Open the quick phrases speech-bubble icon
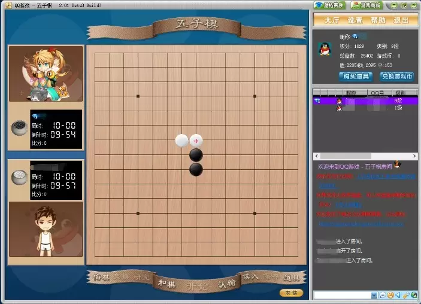This screenshot has height=304, width=421. pyautogui.click(x=383, y=296)
